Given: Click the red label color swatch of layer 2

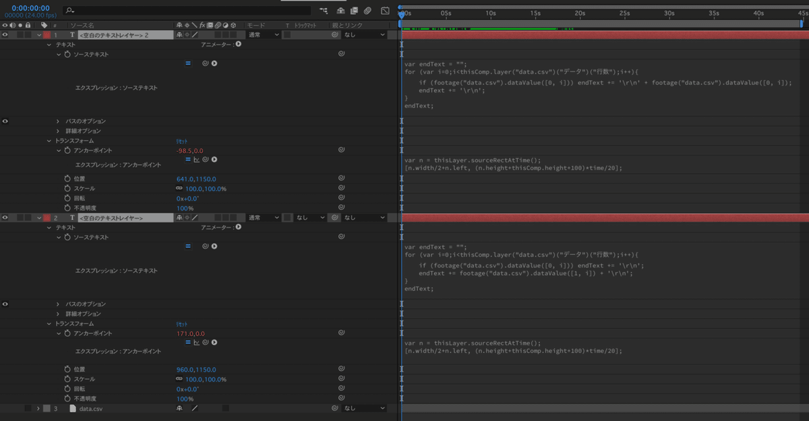Looking at the screenshot, I should 47,218.
